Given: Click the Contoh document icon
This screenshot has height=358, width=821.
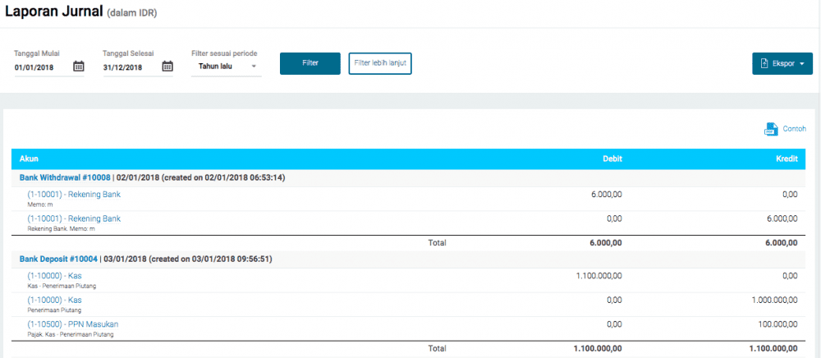Looking at the screenshot, I should tap(771, 129).
